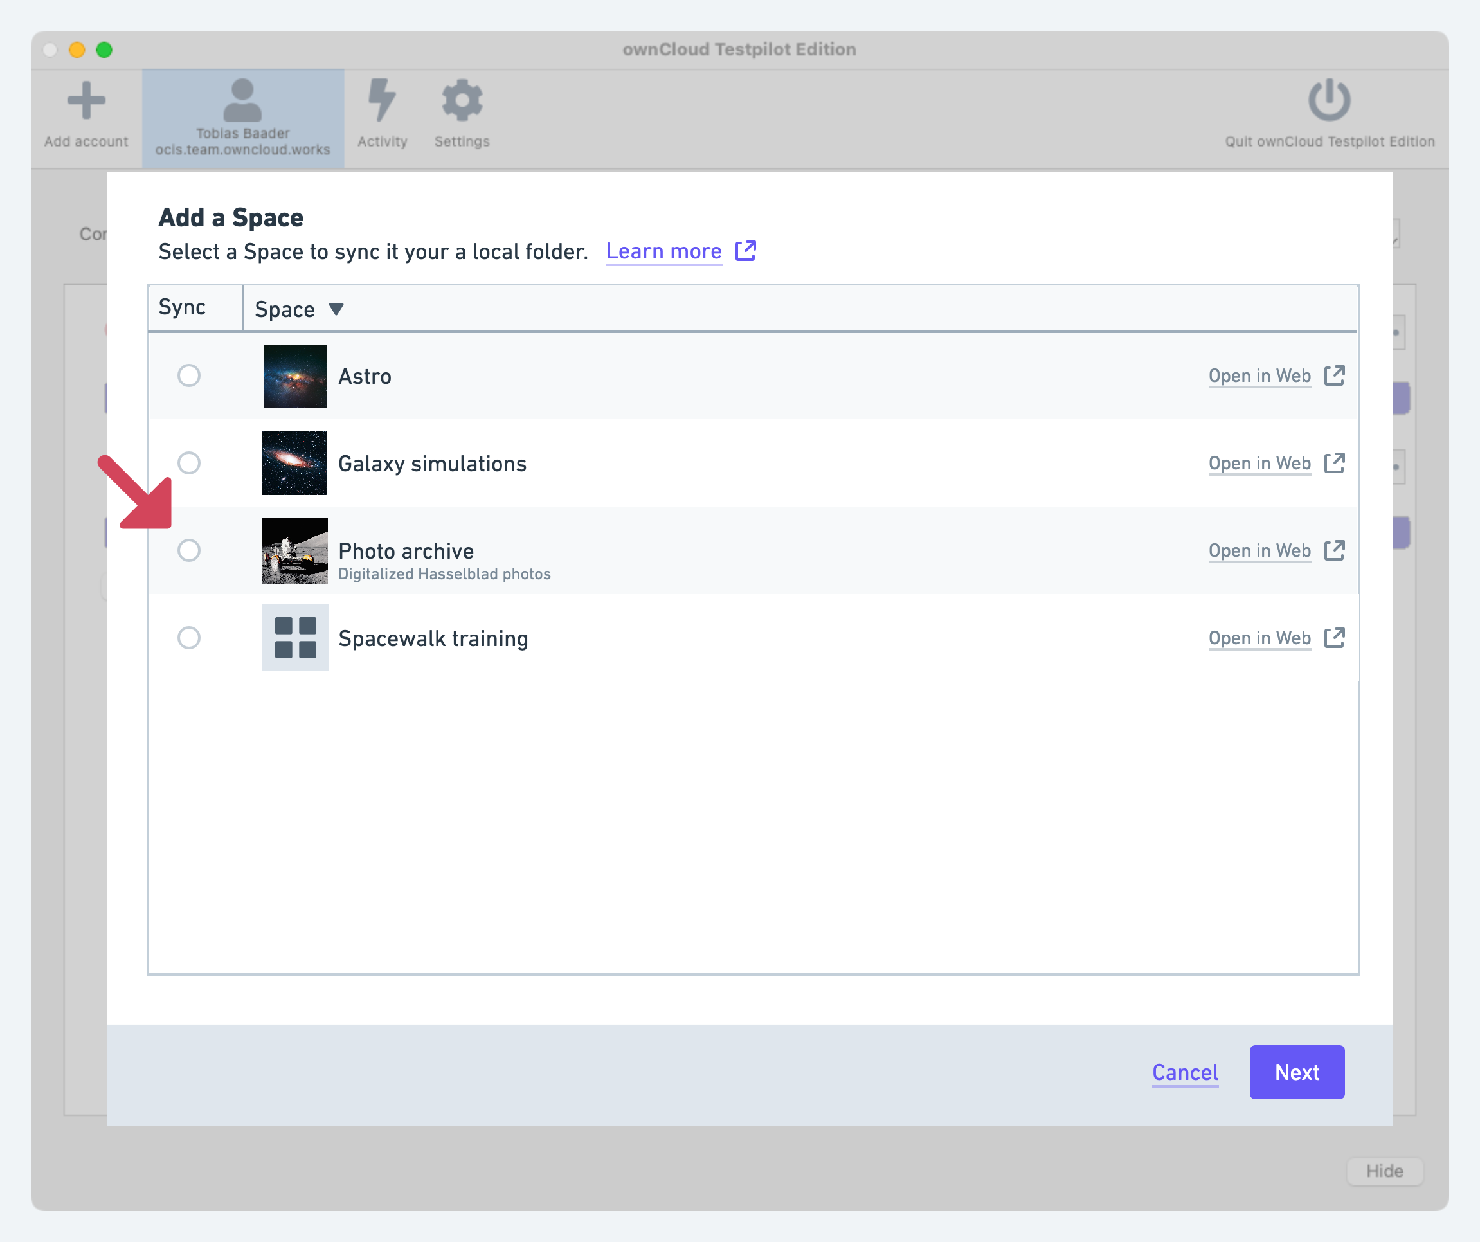
Task: Open Spacewalk training in Web
Action: click(x=1260, y=638)
